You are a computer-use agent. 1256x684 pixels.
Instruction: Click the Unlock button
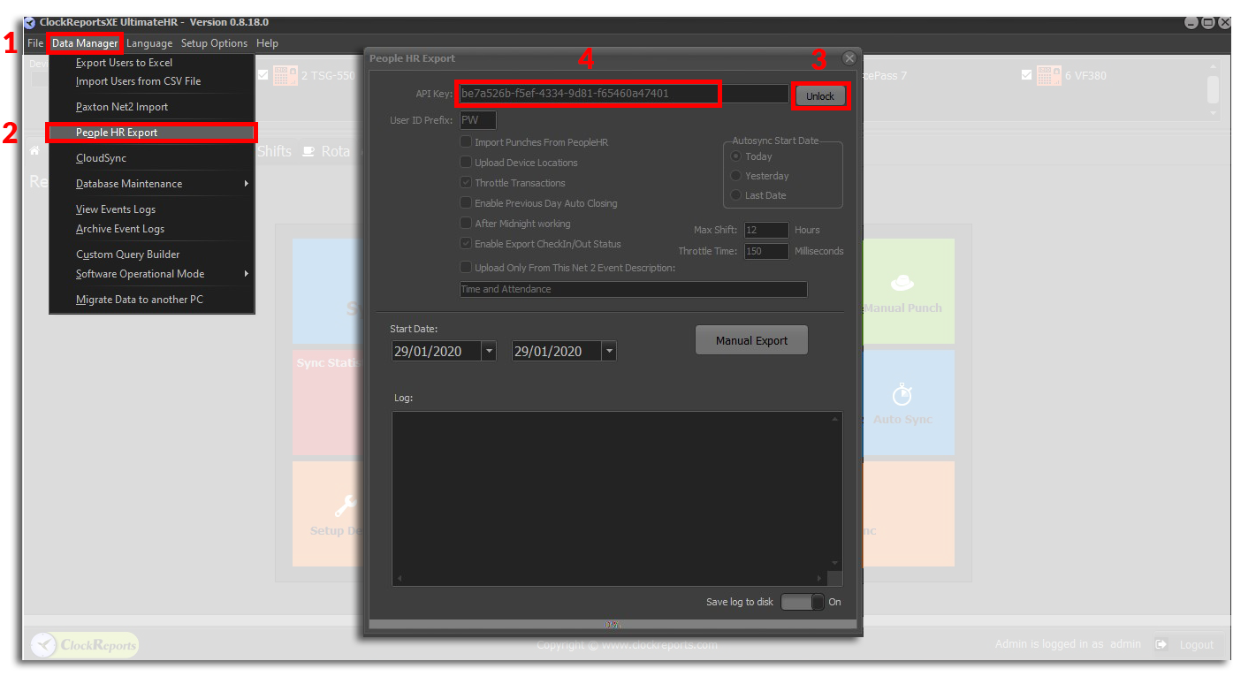[x=820, y=95]
